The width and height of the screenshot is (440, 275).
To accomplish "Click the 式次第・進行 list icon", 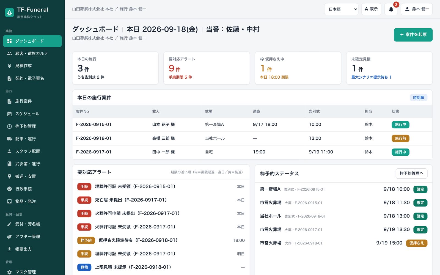I will pos(9,164).
